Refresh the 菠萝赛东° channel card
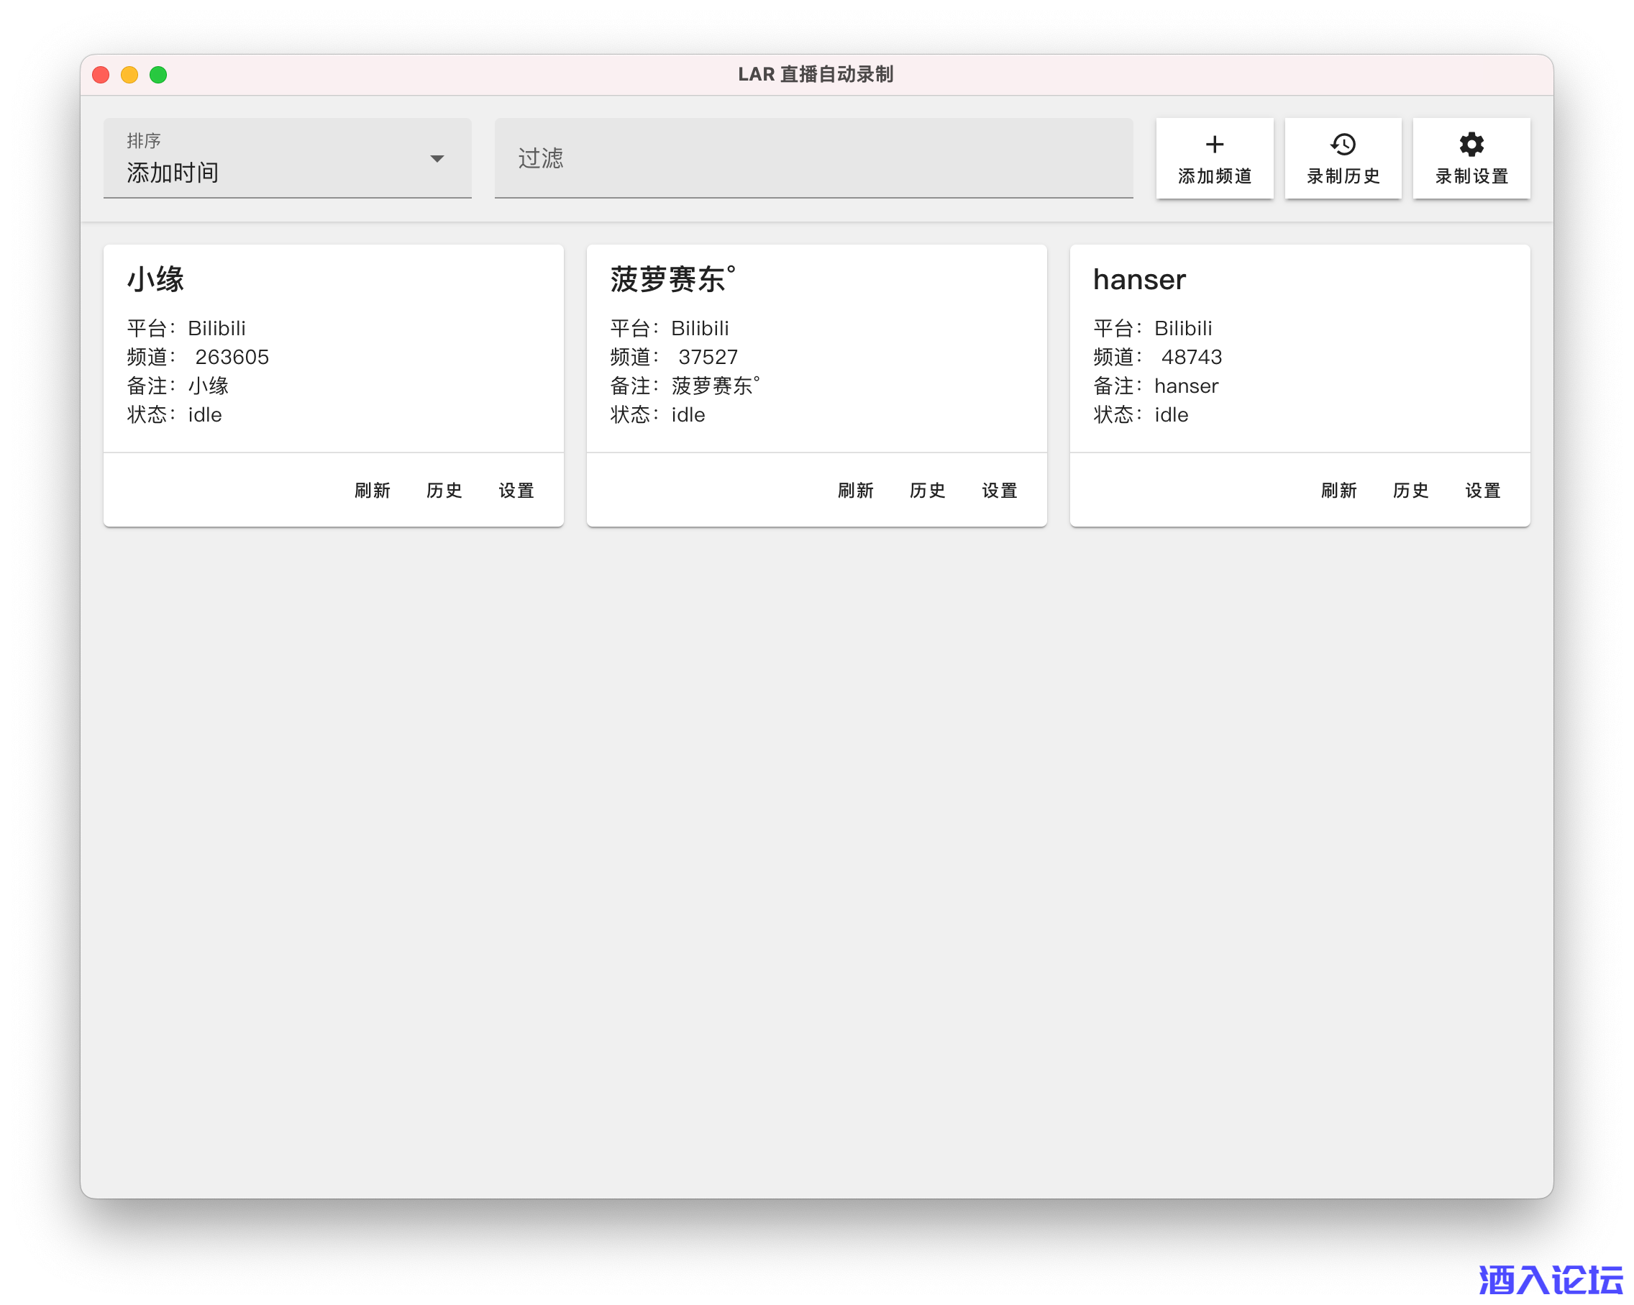The image size is (1634, 1305). [x=856, y=491]
